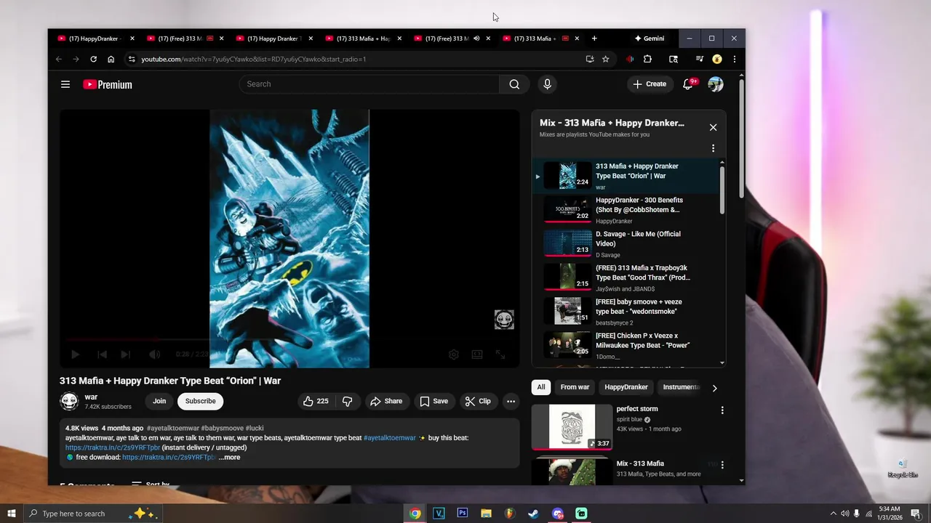Open YouTube notifications bell

[x=687, y=84]
